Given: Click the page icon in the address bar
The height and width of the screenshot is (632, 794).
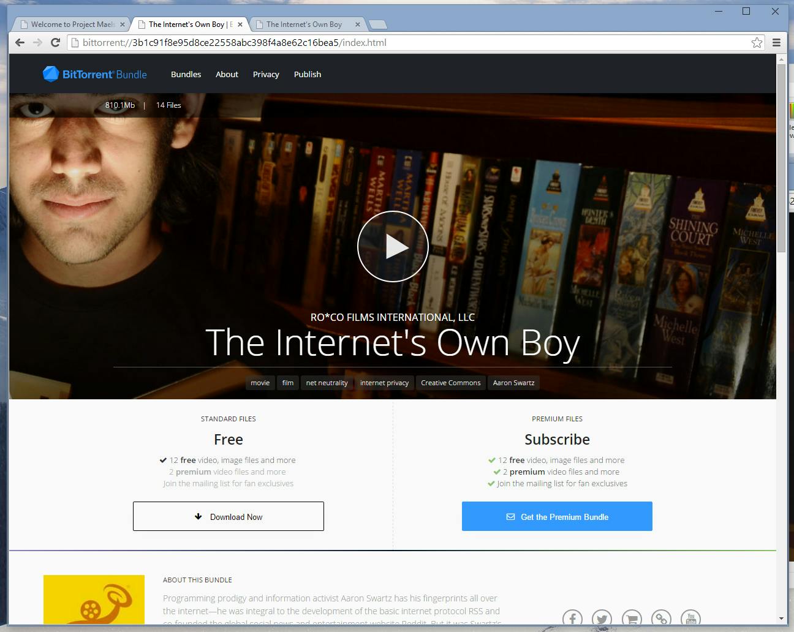Looking at the screenshot, I should coord(75,42).
